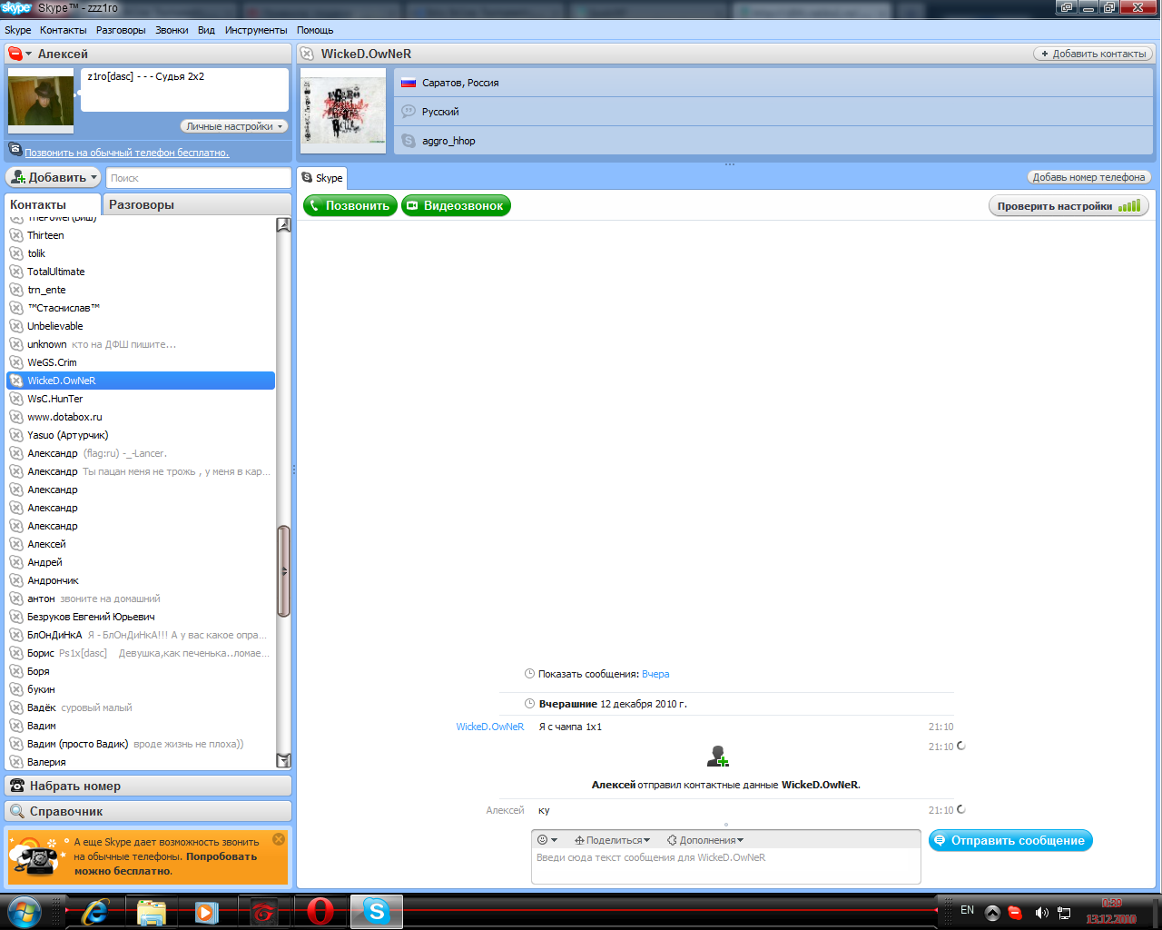Expand the Личные настройки dropdown
The height and width of the screenshot is (930, 1162).
233,126
